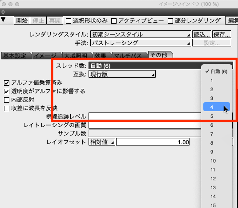Viewport: 238px width, 208px height.
Task: Choose 1 thread from the menu
Action: (x=217, y=80)
